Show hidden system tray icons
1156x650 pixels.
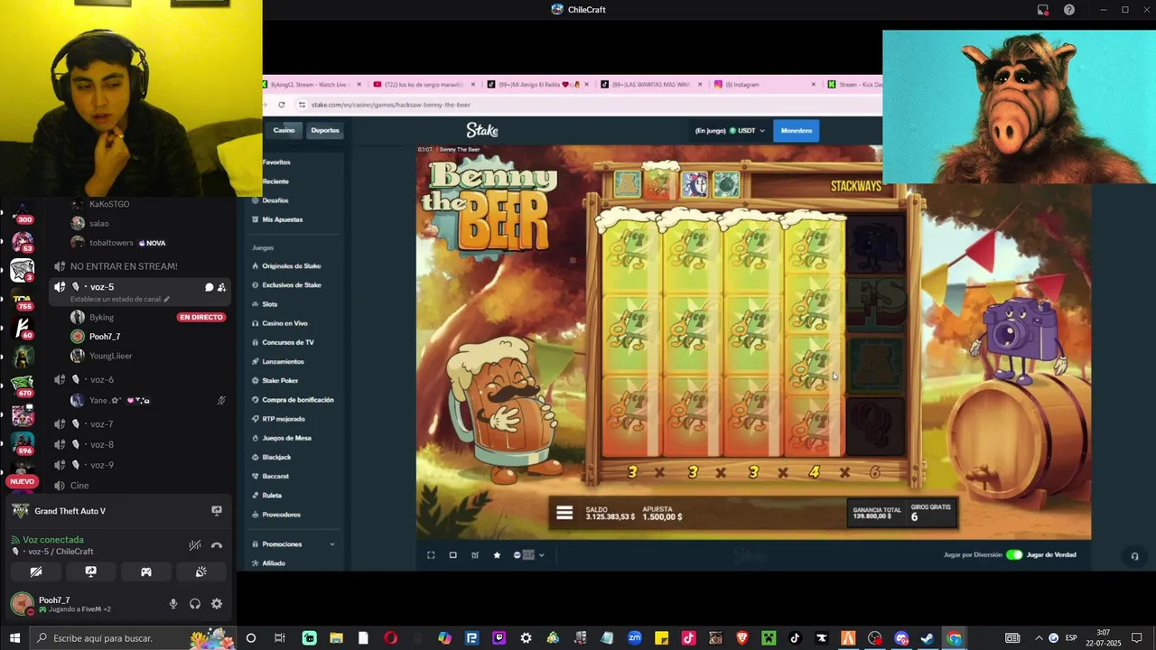(x=1039, y=638)
